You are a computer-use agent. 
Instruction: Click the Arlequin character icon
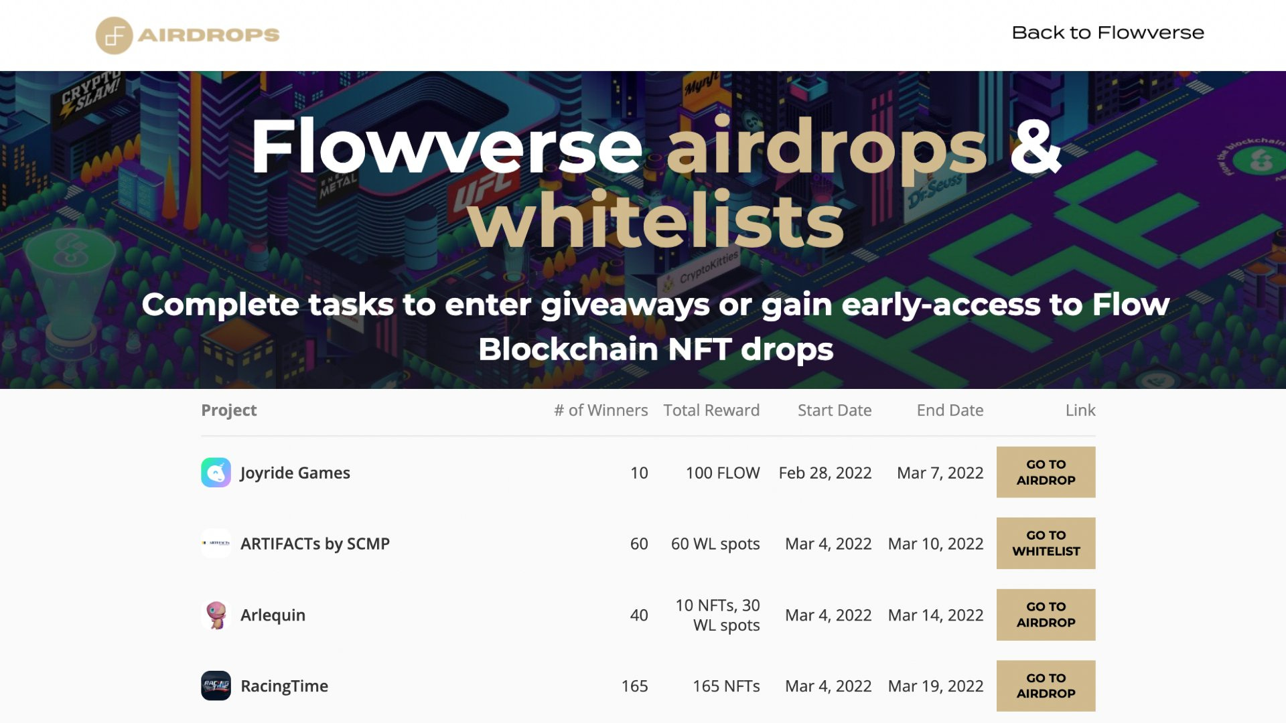click(216, 615)
